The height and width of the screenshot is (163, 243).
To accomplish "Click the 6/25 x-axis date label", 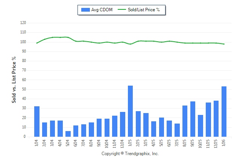I will pyautogui.click(x=170, y=143).
